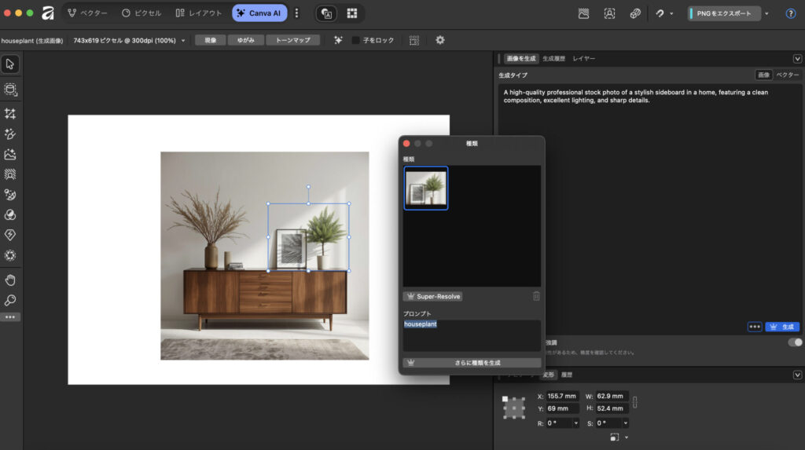
Task: Click the trash icon in the variations dialog
Action: pos(536,296)
